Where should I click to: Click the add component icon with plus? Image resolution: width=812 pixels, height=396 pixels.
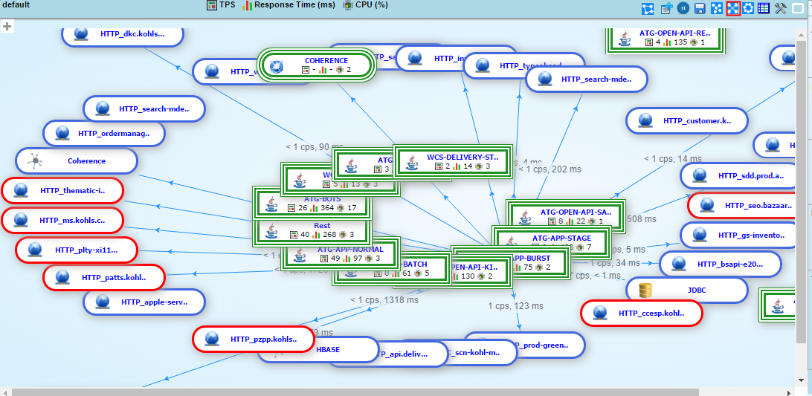(x=666, y=8)
